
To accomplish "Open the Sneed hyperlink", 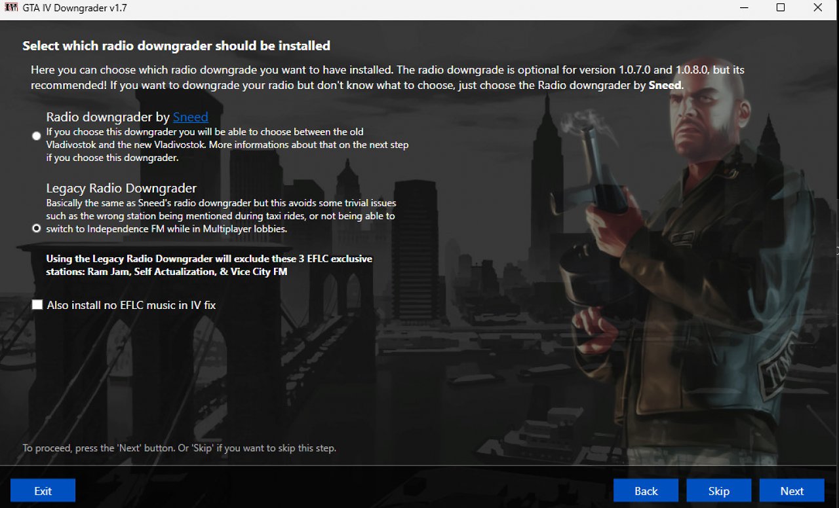I will tap(190, 117).
